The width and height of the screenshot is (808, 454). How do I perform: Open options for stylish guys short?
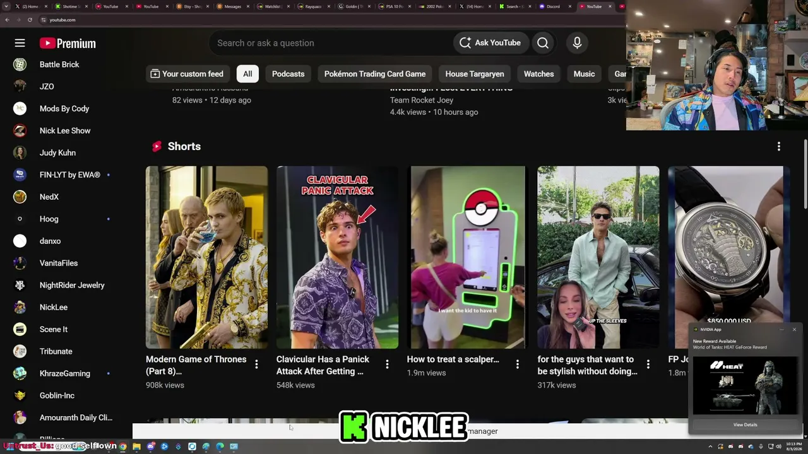click(648, 364)
